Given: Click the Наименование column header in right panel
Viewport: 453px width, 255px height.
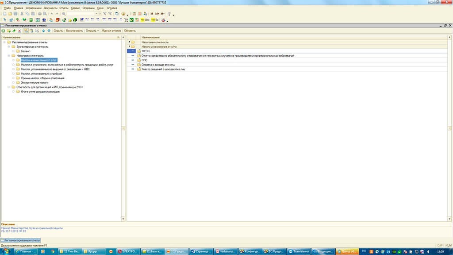Looking at the screenshot, I should 294,37.
